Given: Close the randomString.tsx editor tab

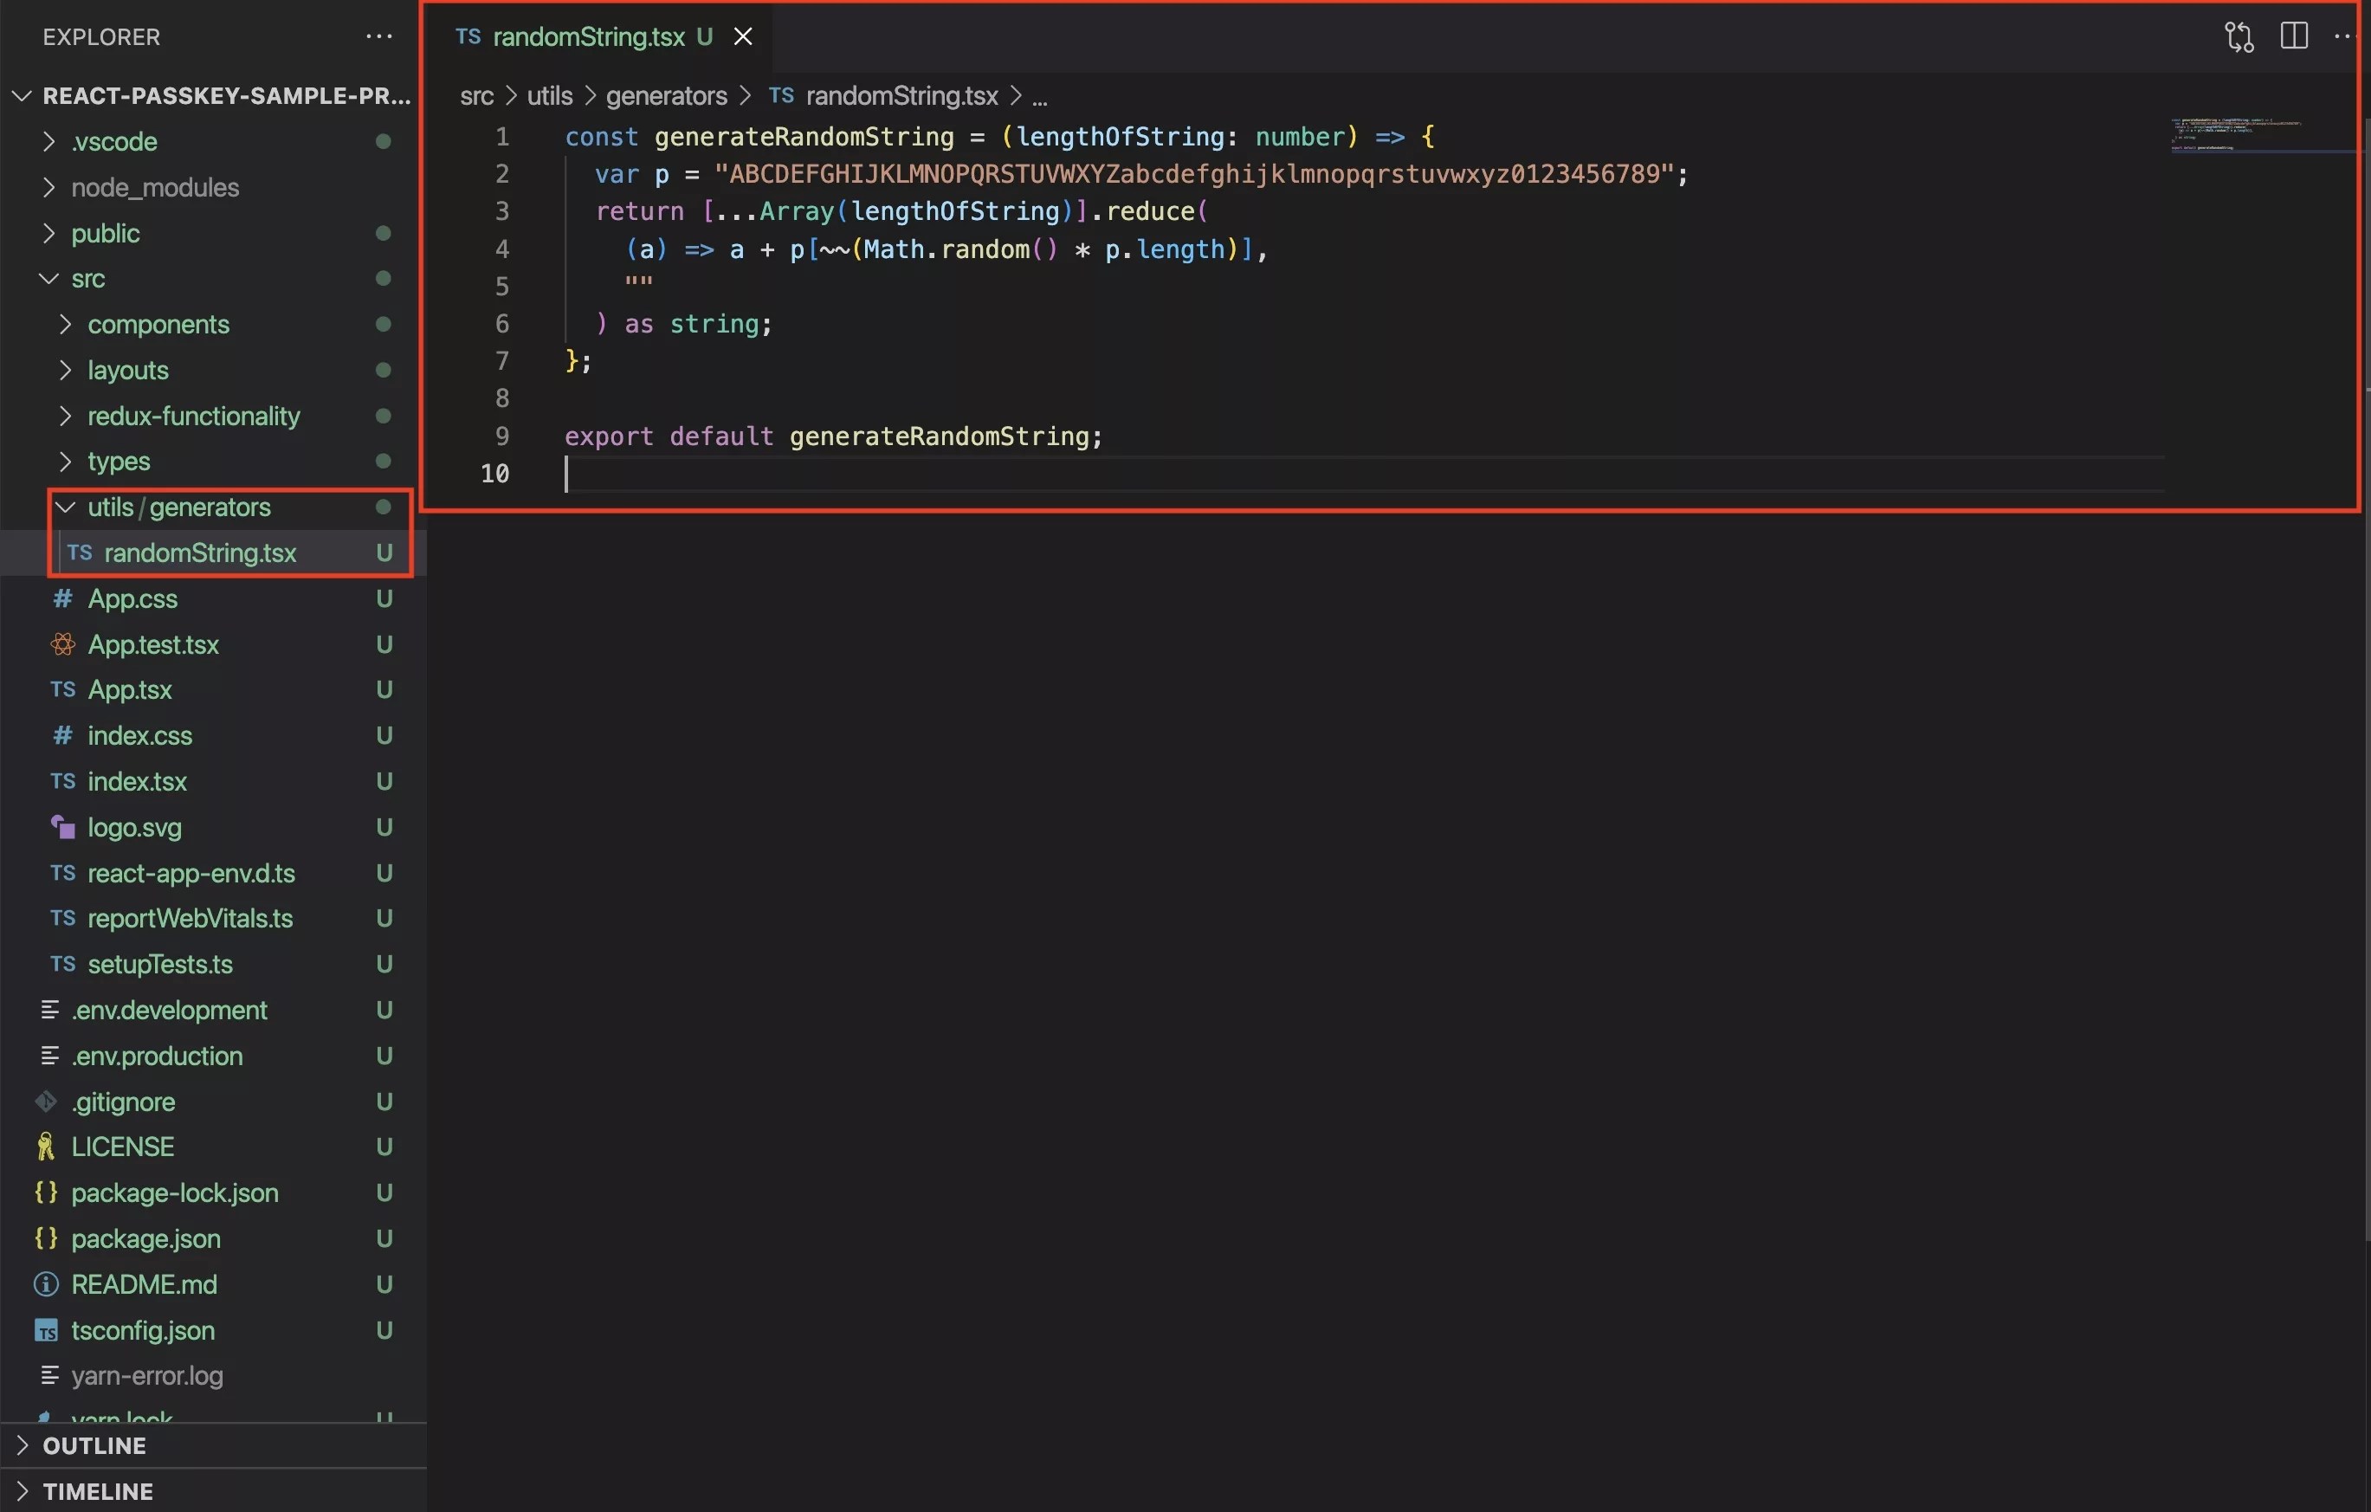Looking at the screenshot, I should [x=742, y=36].
